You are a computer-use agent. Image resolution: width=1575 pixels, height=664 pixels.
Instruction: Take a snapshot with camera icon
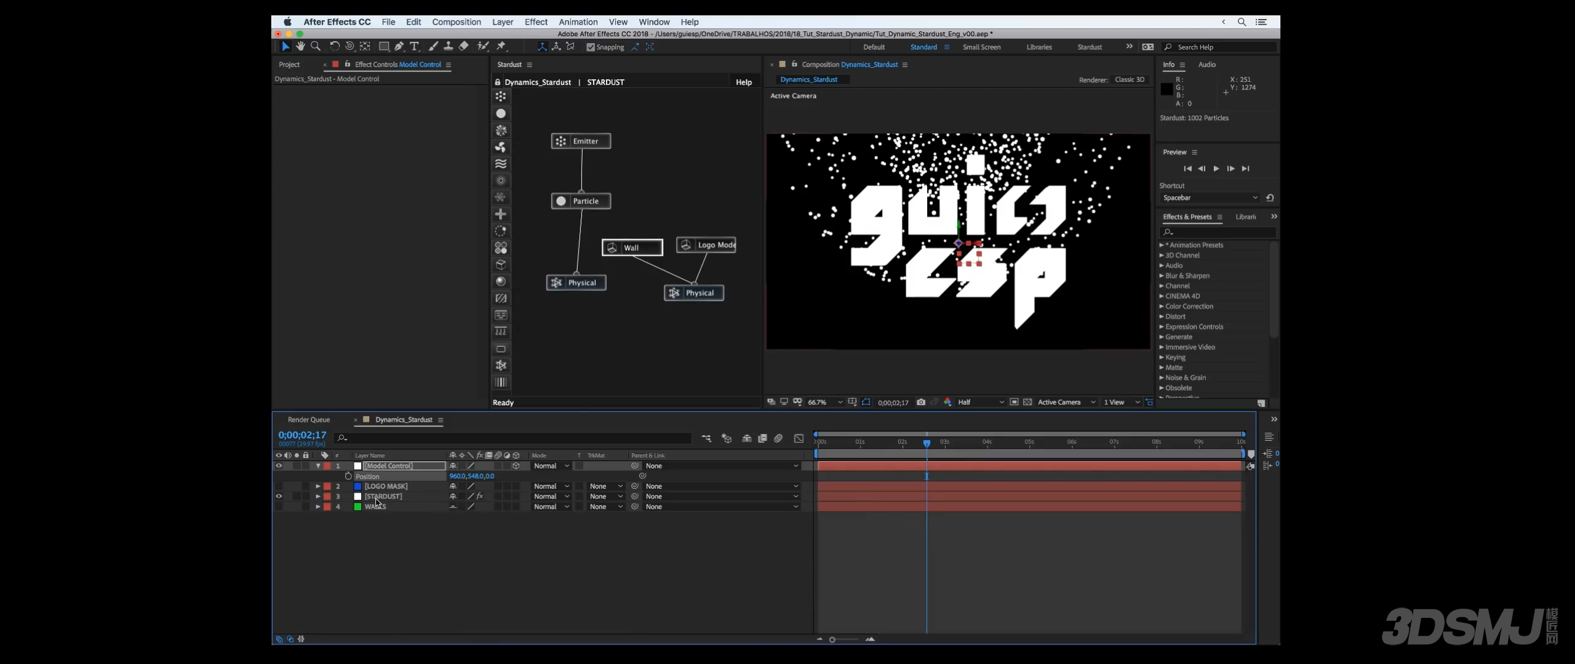tap(921, 402)
